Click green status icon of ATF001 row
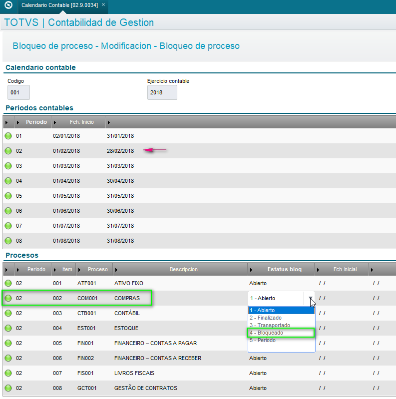Viewport: 396px width, 399px height. 8,283
